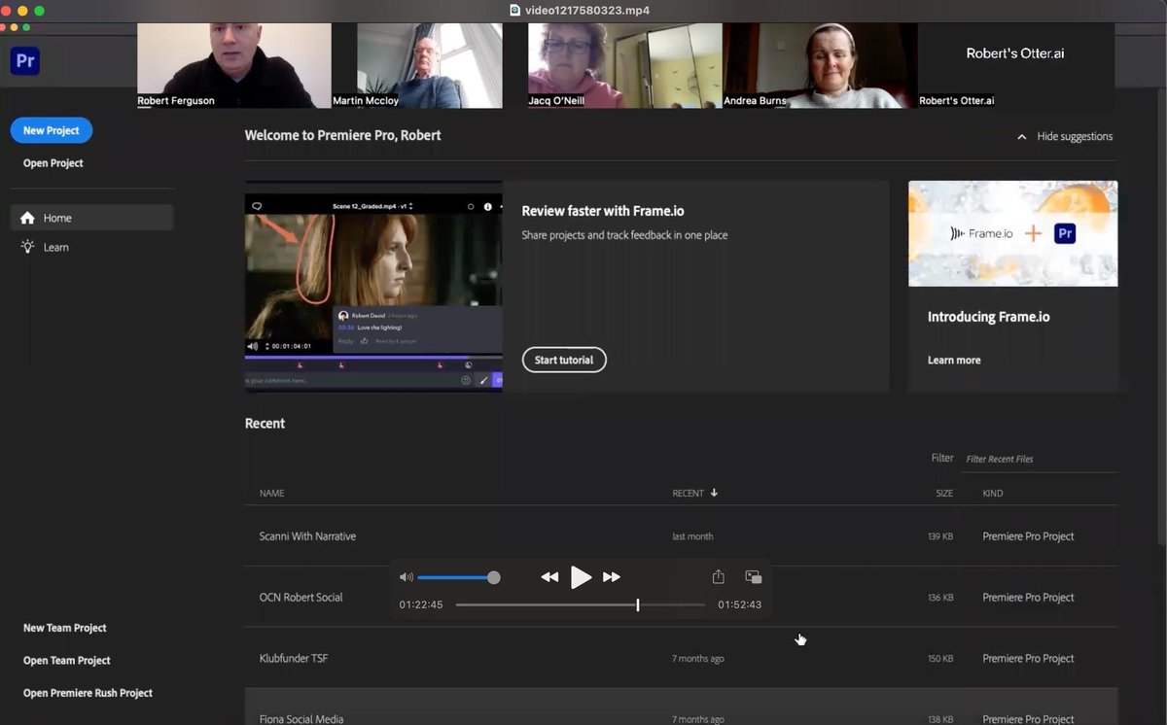Sort by RECENT column header
The image size is (1167, 725).
point(688,493)
